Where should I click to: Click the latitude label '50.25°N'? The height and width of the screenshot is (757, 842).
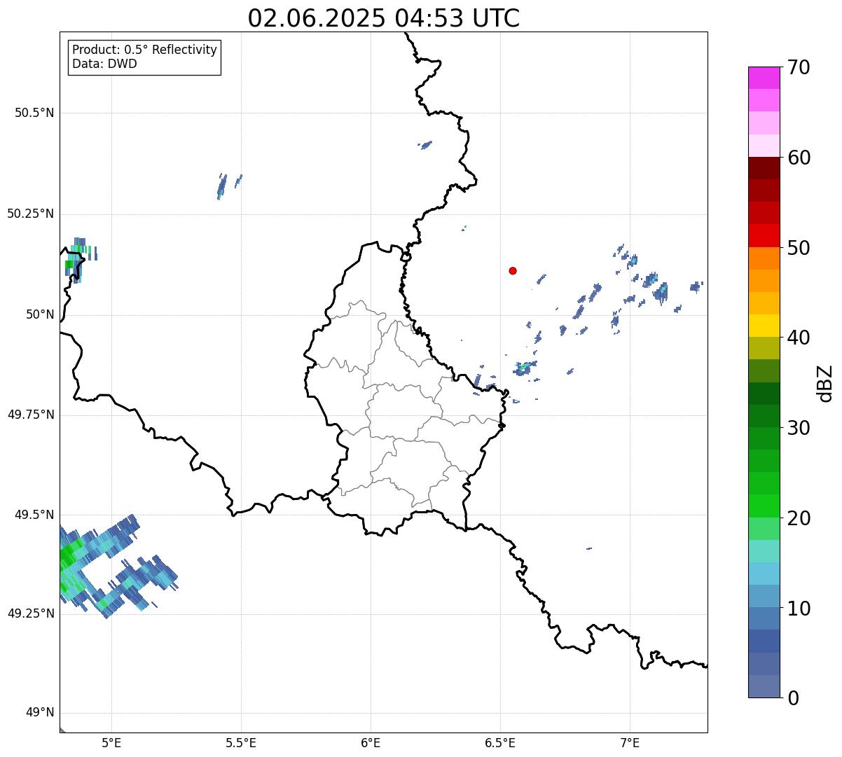[31, 214]
